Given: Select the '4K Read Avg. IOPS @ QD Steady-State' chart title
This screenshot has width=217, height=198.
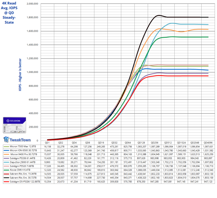Looking at the screenshot, I should 9,13.
